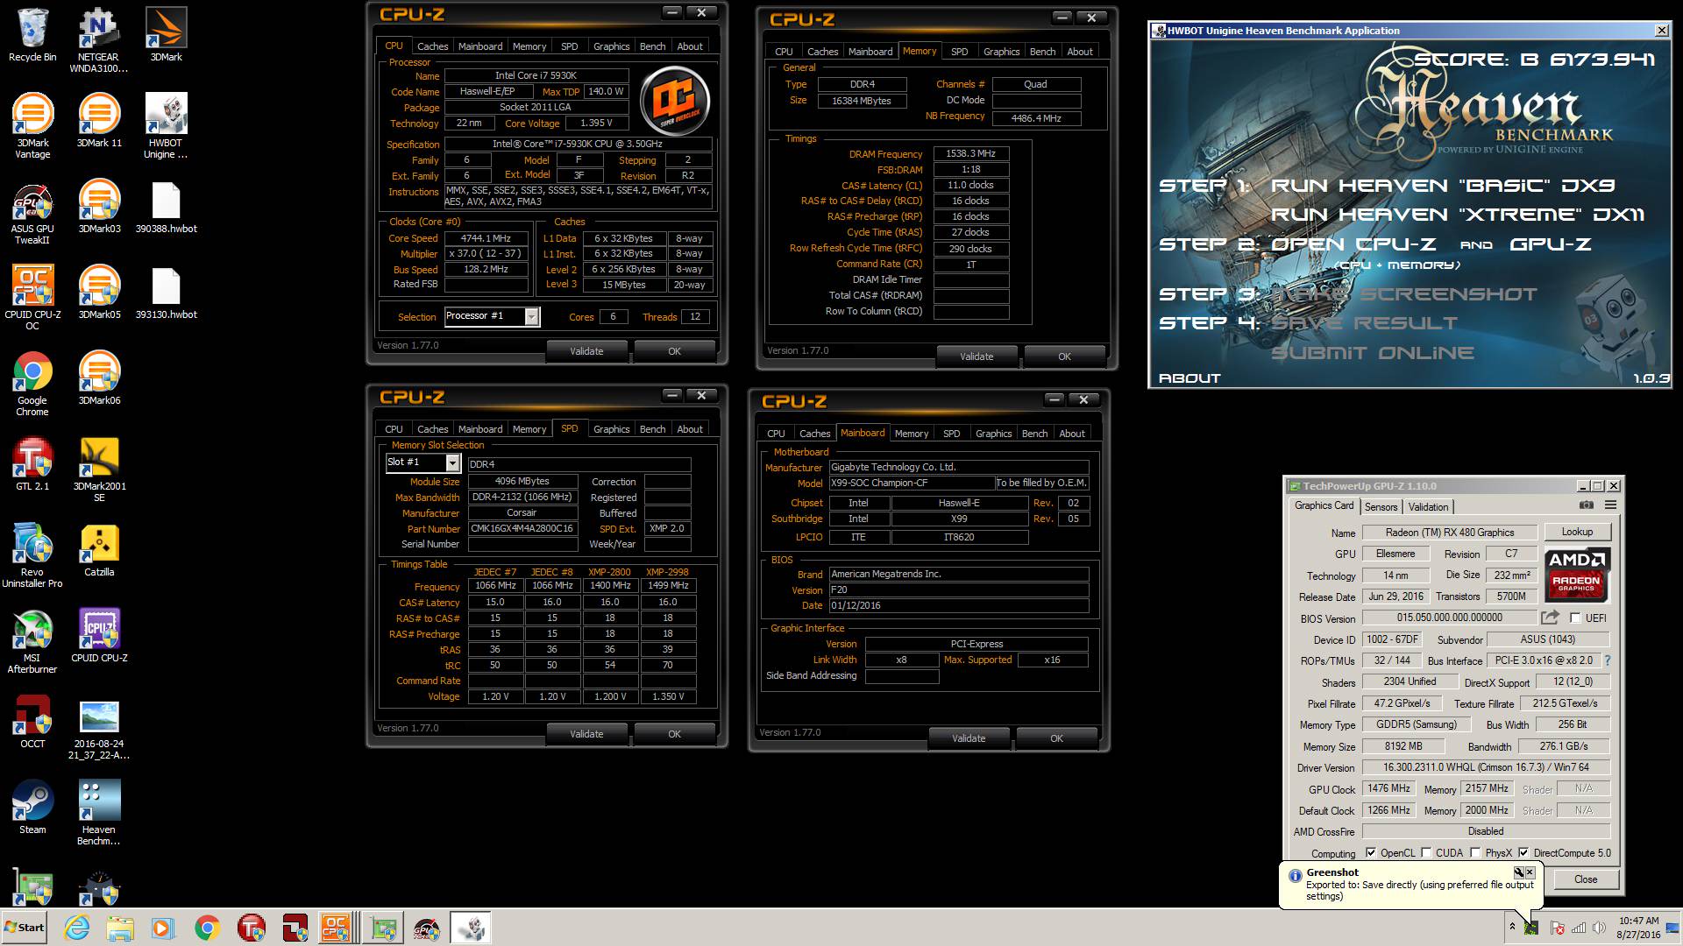The image size is (1683, 946).
Task: Click the Bus Interface question mark in GPU-Z
Action: pos(1608,660)
